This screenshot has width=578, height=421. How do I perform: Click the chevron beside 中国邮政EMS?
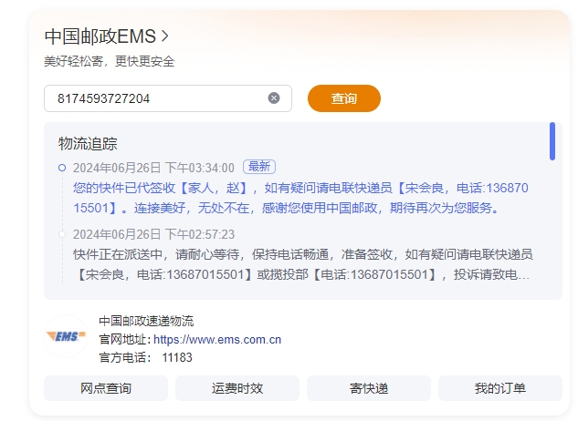click(x=164, y=36)
